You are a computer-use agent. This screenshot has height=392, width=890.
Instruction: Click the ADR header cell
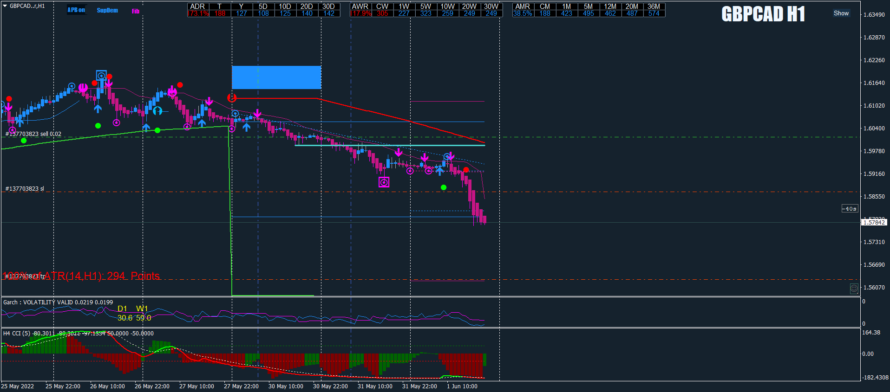(x=198, y=6)
